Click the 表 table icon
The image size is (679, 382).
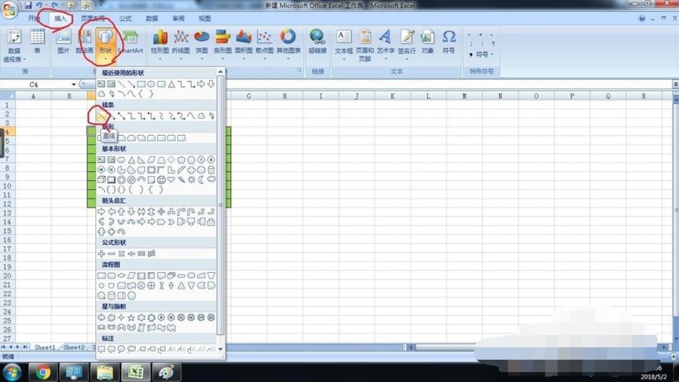[37, 42]
